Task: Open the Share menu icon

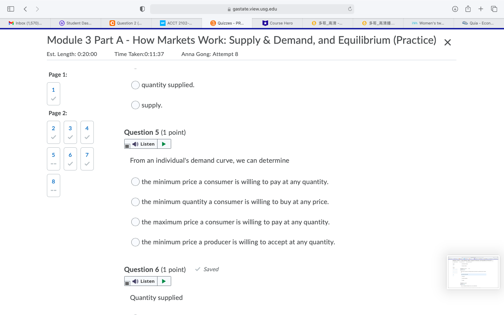Action: (x=468, y=9)
